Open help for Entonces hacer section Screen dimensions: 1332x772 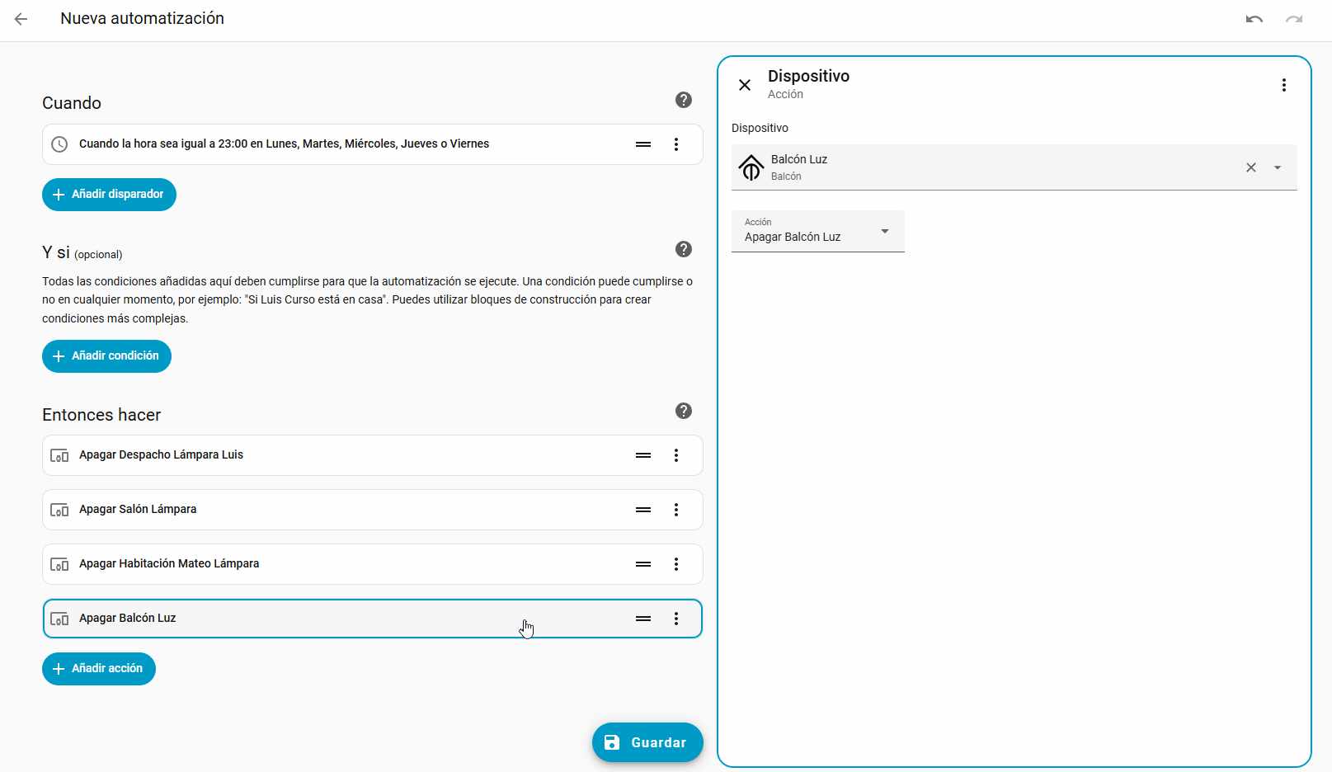tap(683, 411)
